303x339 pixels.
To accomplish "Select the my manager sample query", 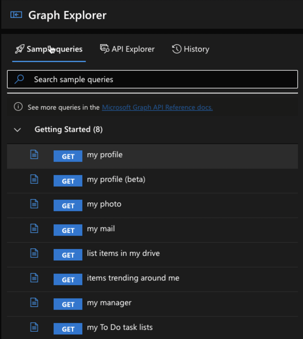I will [152, 304].
